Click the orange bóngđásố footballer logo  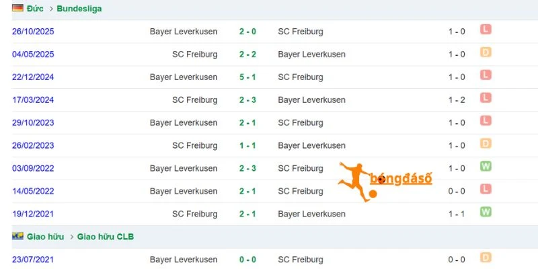point(357,182)
